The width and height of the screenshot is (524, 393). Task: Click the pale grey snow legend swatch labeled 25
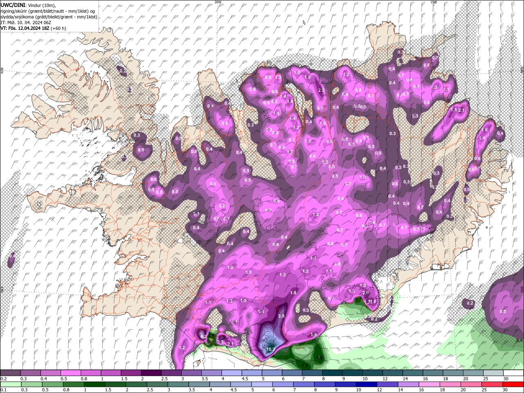tap(493, 373)
